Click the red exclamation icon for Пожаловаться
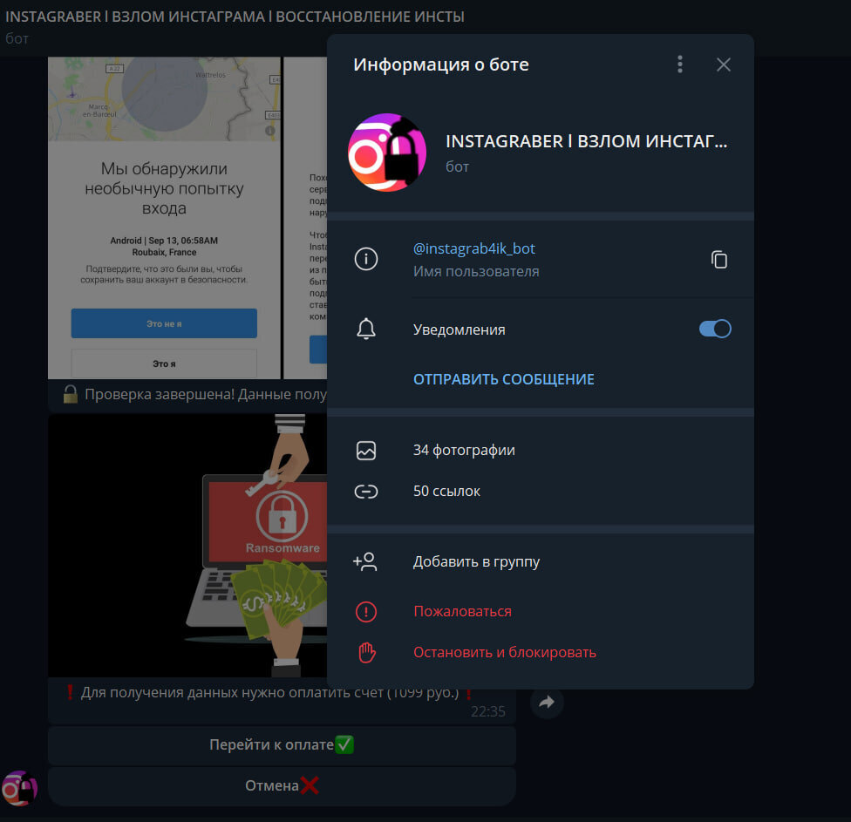Viewport: 851px width, 822px height. 365,611
